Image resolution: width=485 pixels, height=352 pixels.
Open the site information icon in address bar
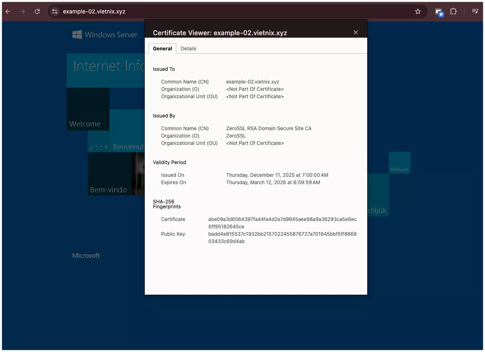[x=55, y=11]
